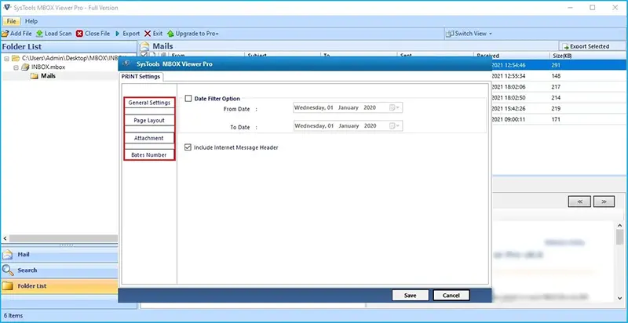Uncheck Include Internet Message Header
The height and width of the screenshot is (323, 628).
(188, 147)
